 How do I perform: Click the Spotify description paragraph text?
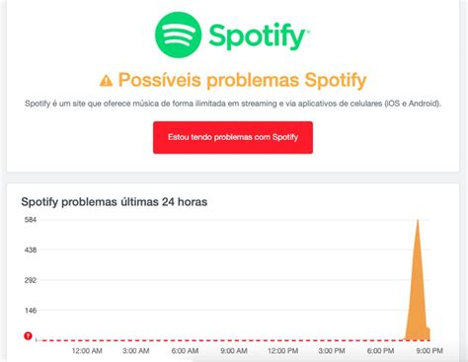(233, 104)
